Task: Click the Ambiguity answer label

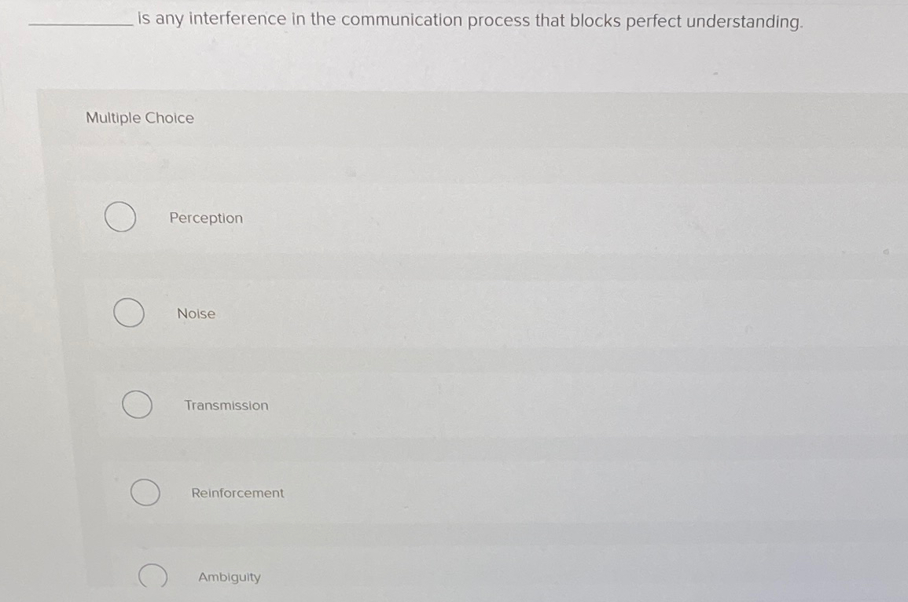Action: click(x=230, y=577)
